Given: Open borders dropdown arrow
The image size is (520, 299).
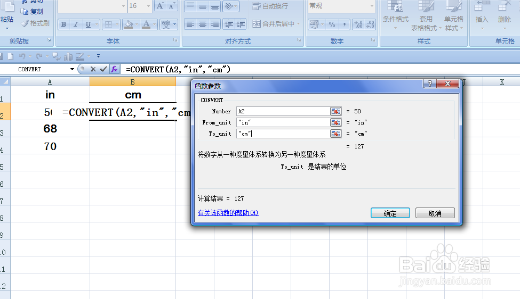Looking at the screenshot, I should 117,24.
